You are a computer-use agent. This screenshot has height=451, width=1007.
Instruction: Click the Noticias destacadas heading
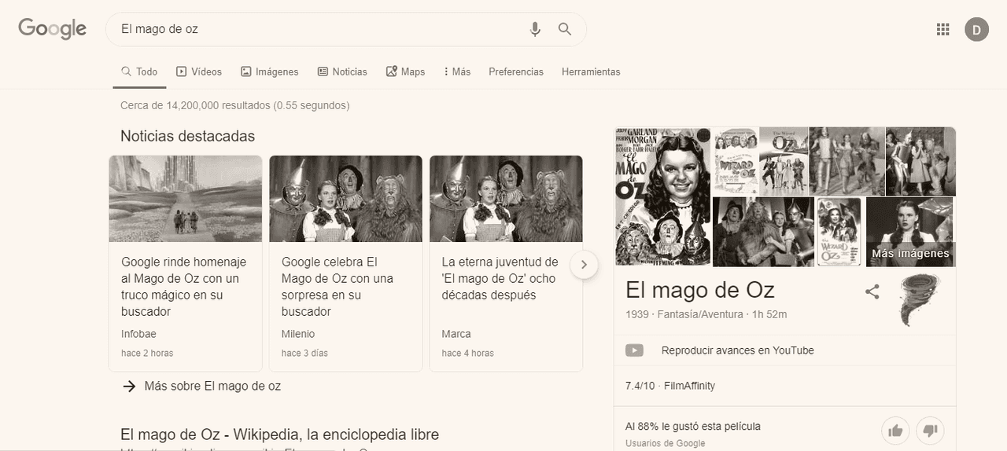[x=188, y=136]
